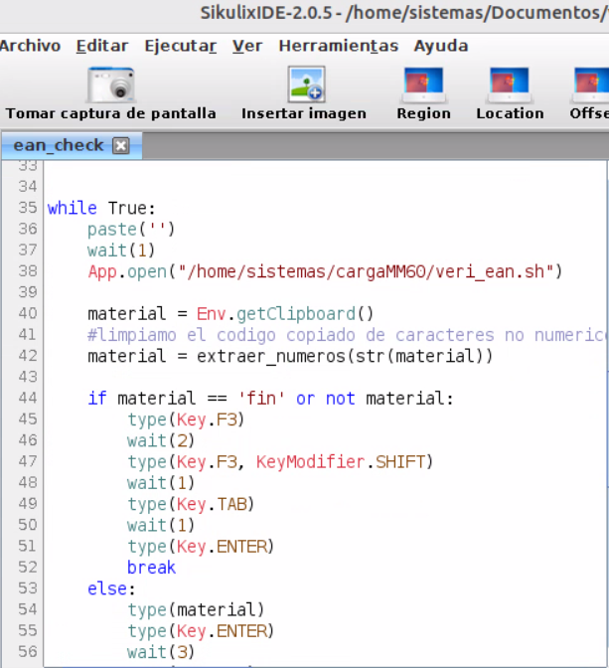This screenshot has height=668, width=609.
Task: Click the Location toolbar icon
Action: (510, 85)
